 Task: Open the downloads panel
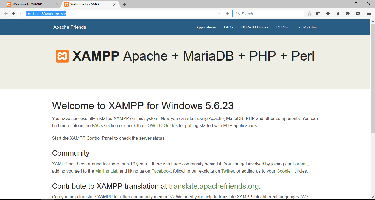(328, 13)
